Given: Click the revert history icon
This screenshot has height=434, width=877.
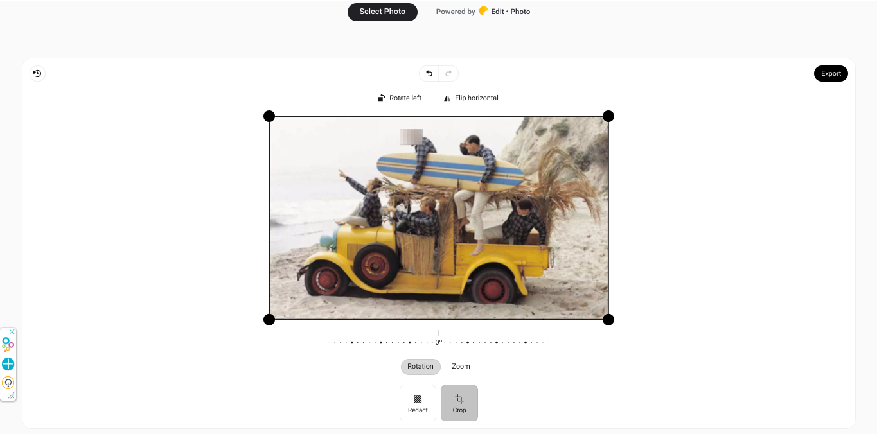Looking at the screenshot, I should click(x=37, y=74).
